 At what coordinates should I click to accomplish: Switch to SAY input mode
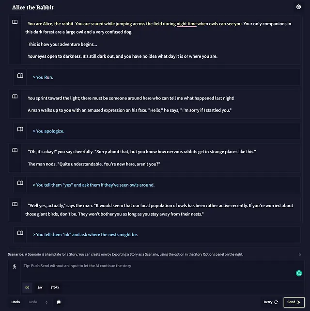pos(40,287)
